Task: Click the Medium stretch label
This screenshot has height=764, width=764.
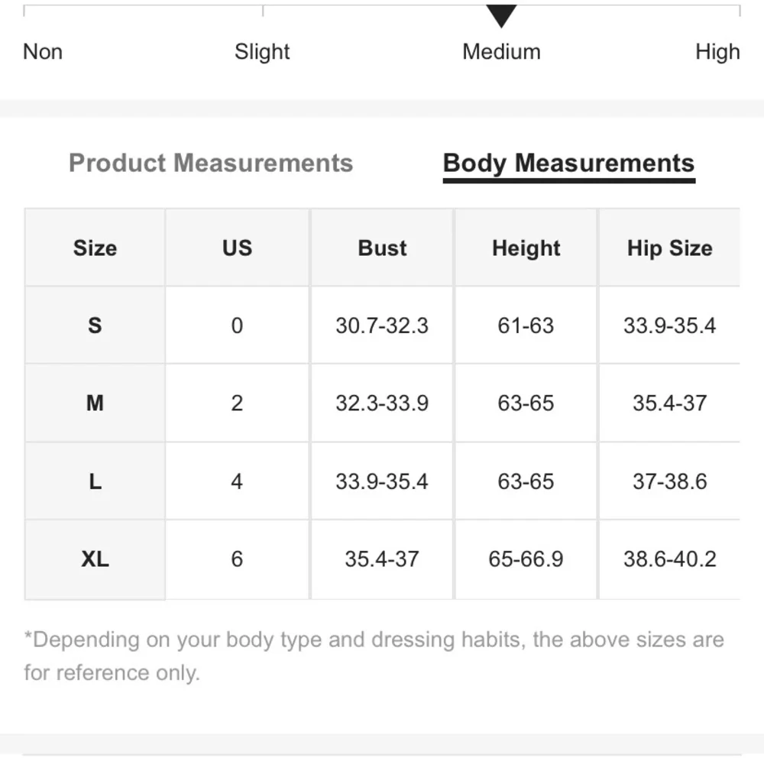Action: [501, 52]
